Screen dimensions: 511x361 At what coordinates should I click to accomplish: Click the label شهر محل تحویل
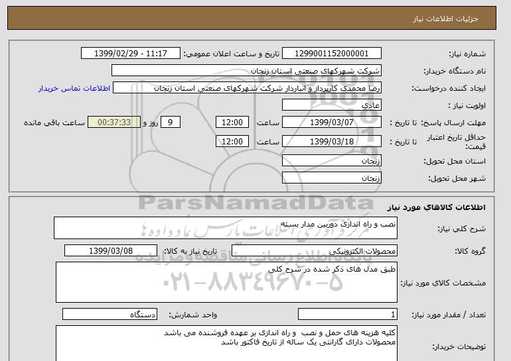(x=457, y=179)
